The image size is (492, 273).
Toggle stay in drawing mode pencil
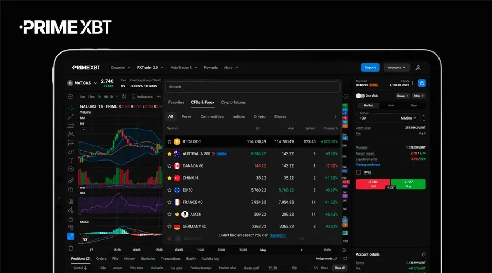71,210
